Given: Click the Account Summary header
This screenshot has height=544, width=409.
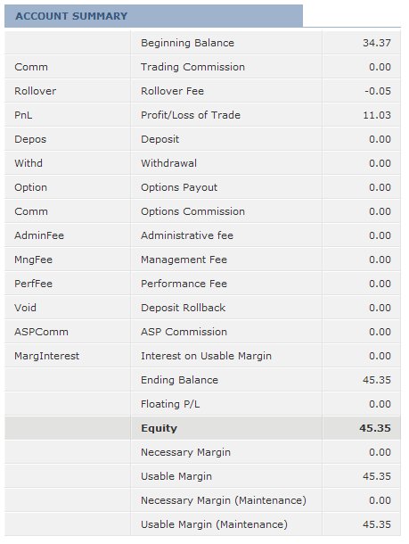Looking at the screenshot, I should click(153, 16).
